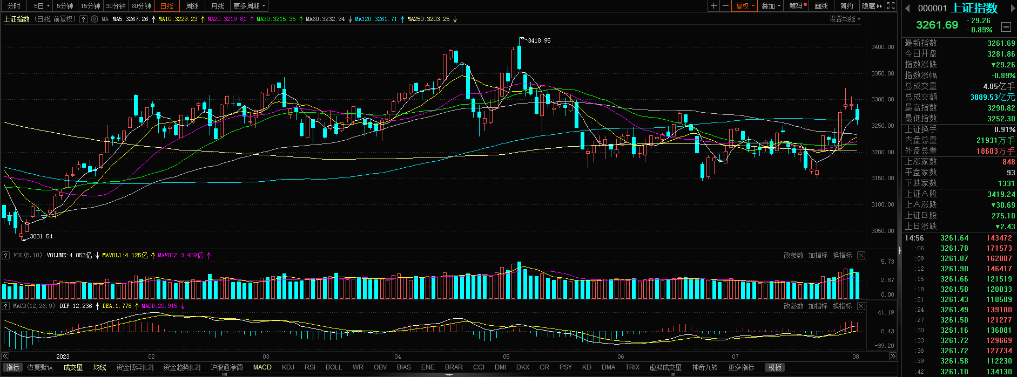Switch to 周线 weekly tab
1017x377 pixels.
[x=192, y=6]
